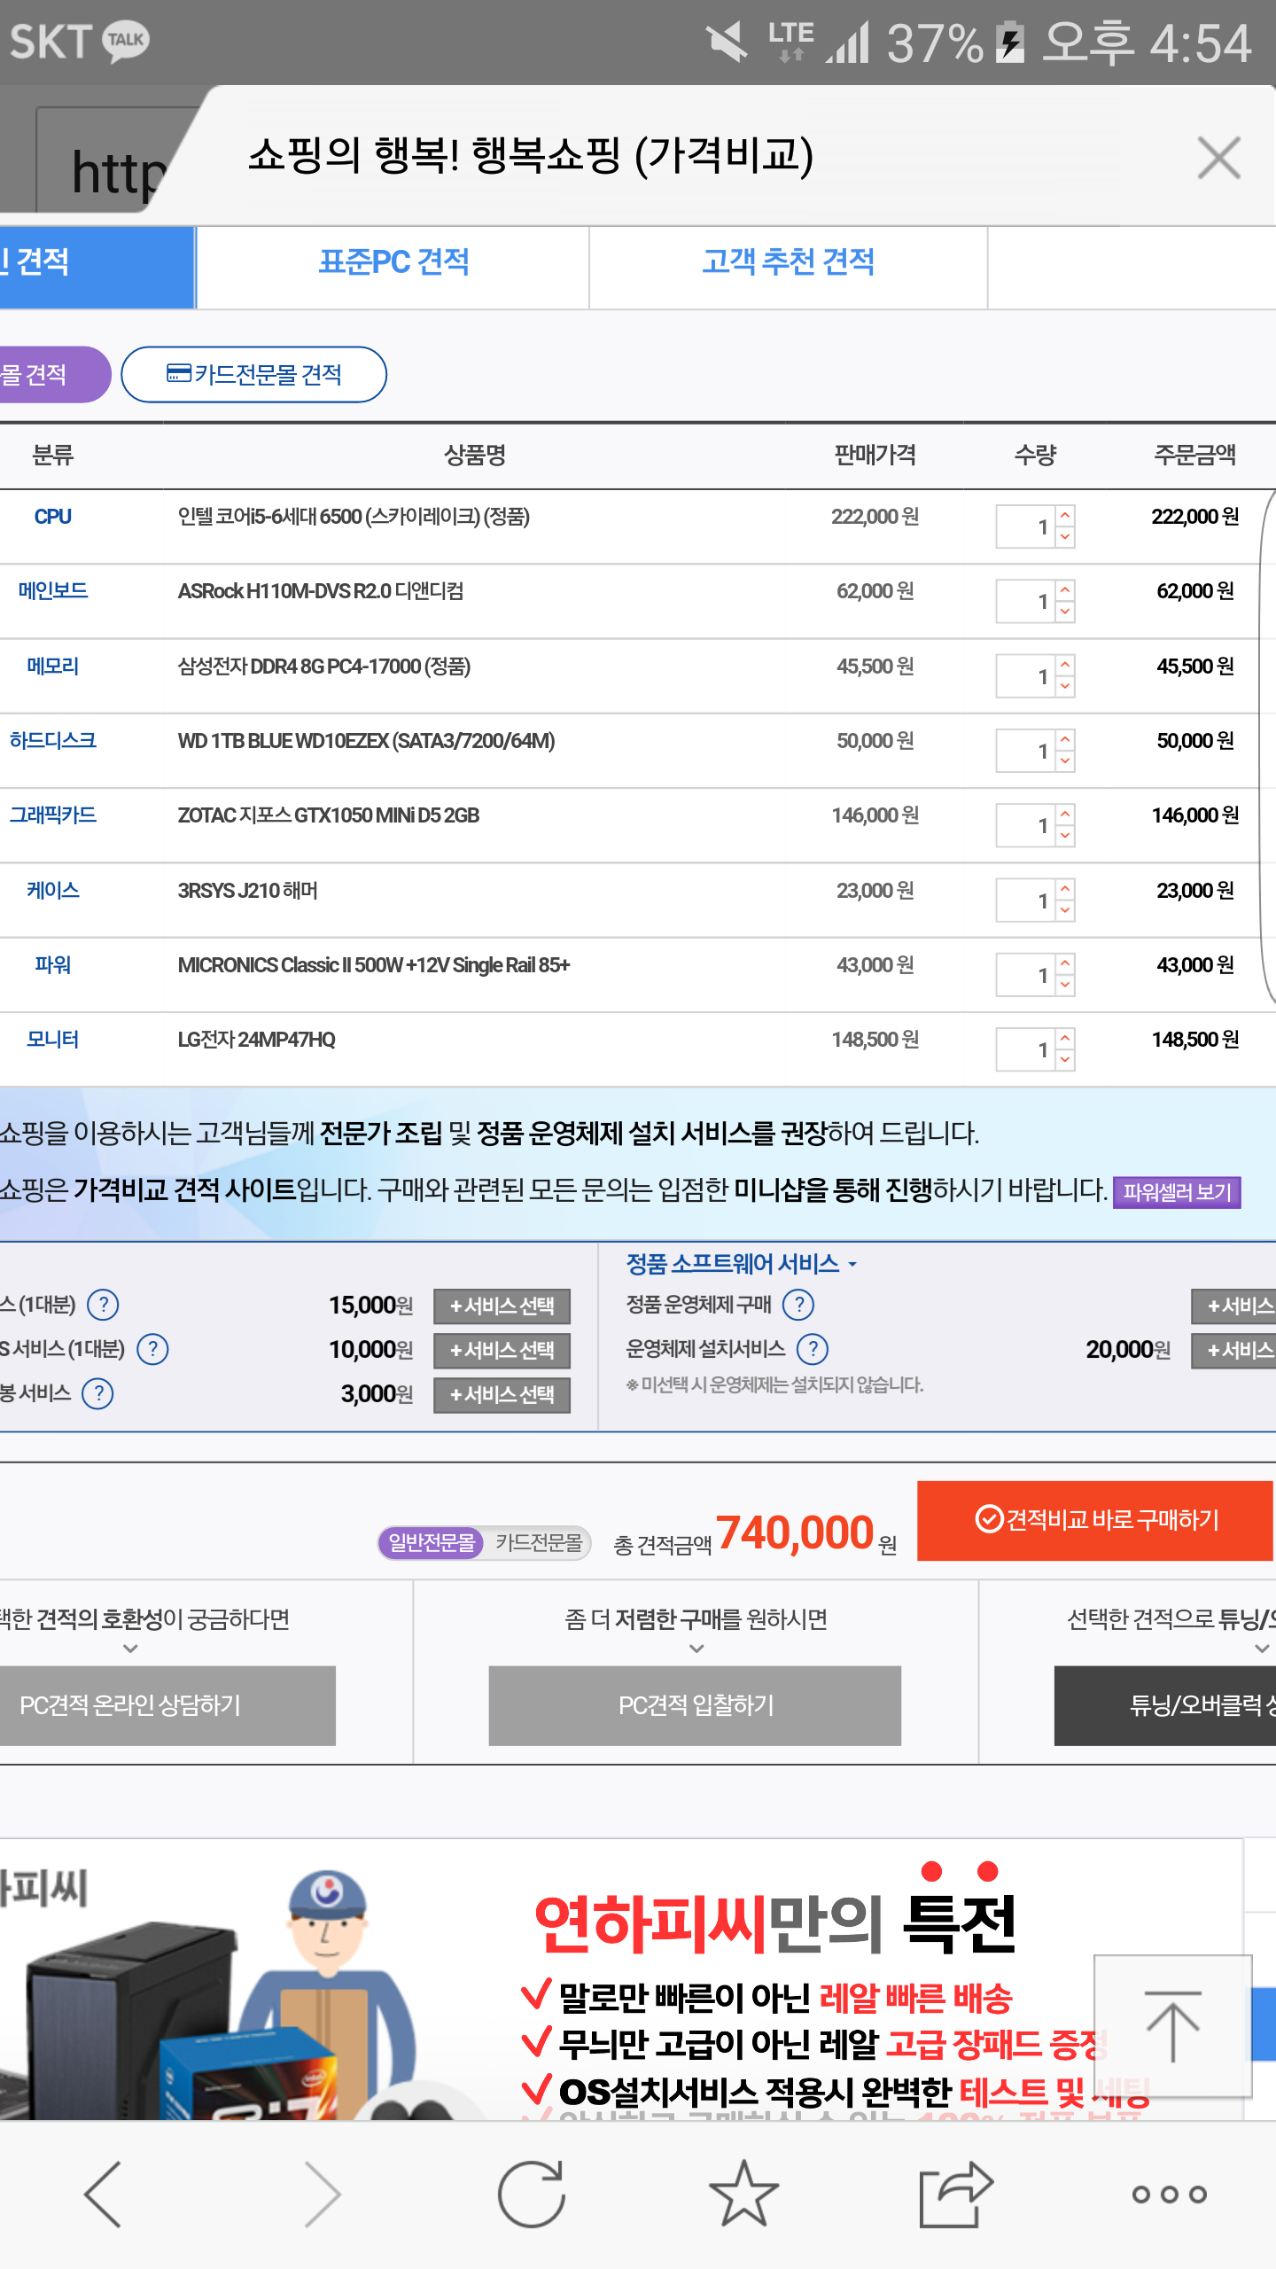
Task: Tap the share icon in bottom bar
Action: pos(955,2194)
